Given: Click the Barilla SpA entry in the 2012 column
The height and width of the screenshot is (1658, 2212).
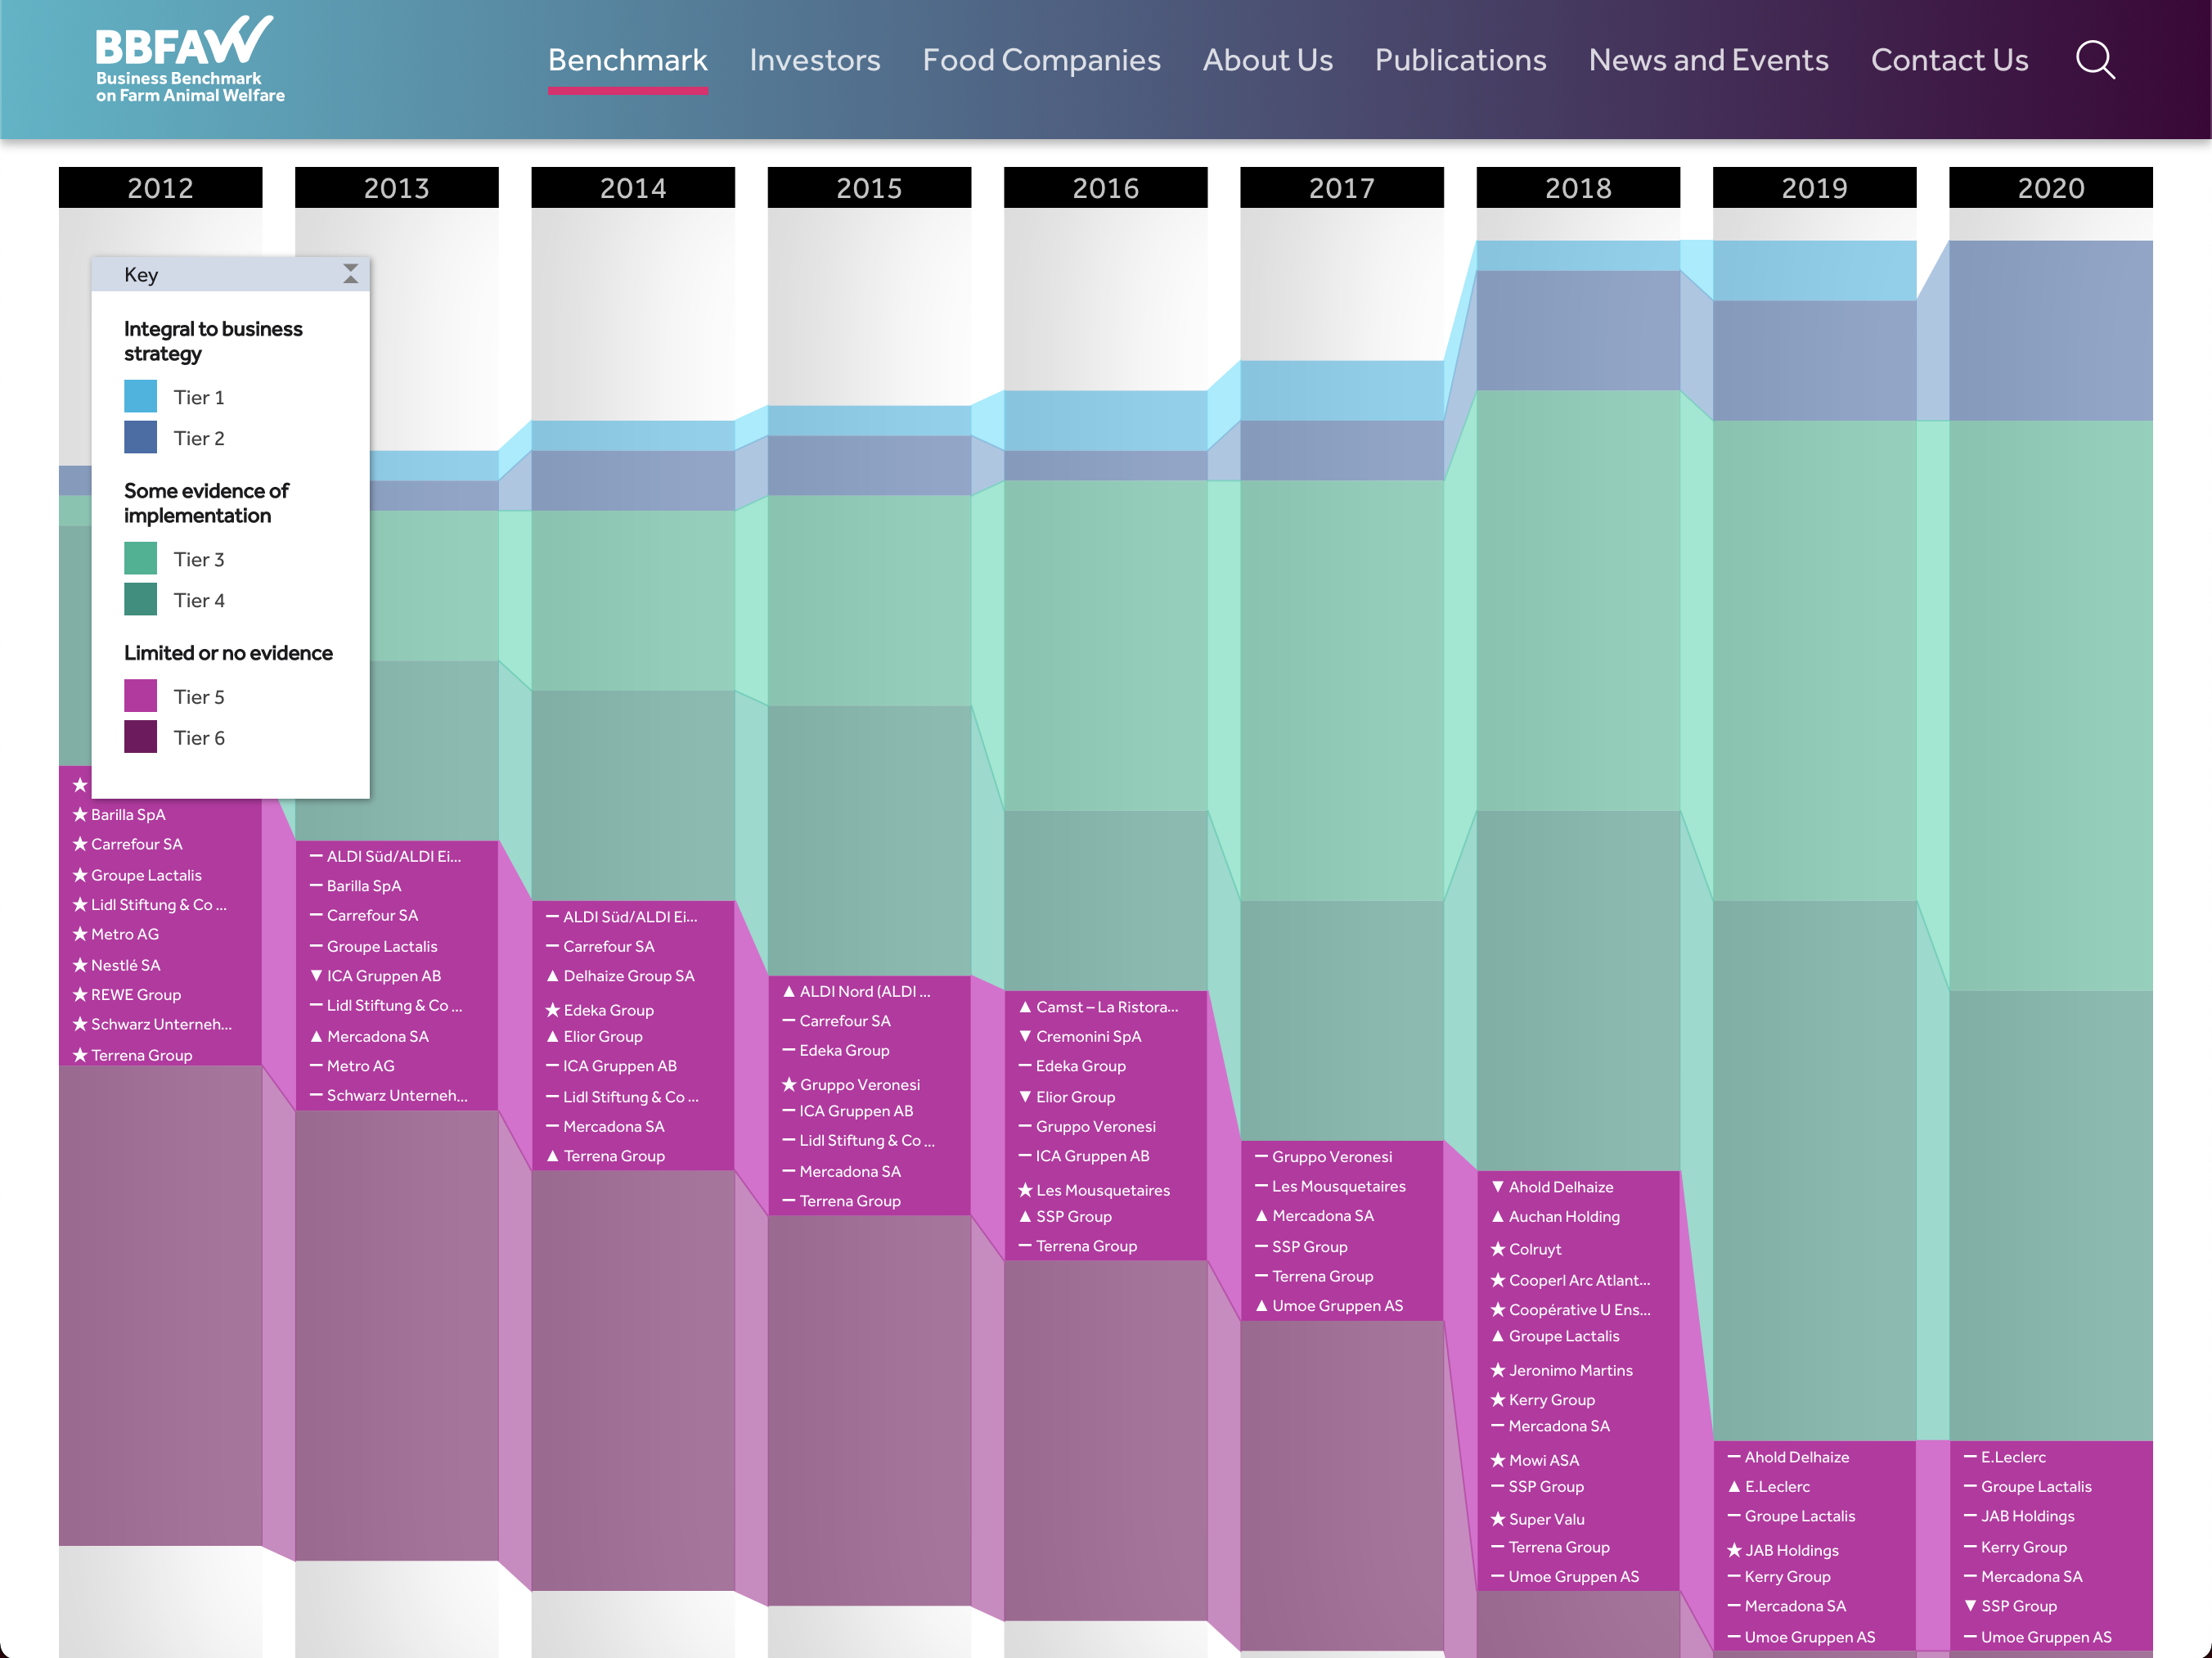Looking at the screenshot, I should click(128, 814).
